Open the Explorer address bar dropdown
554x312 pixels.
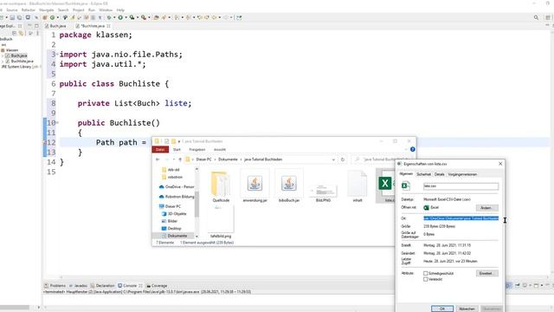click(x=333, y=159)
